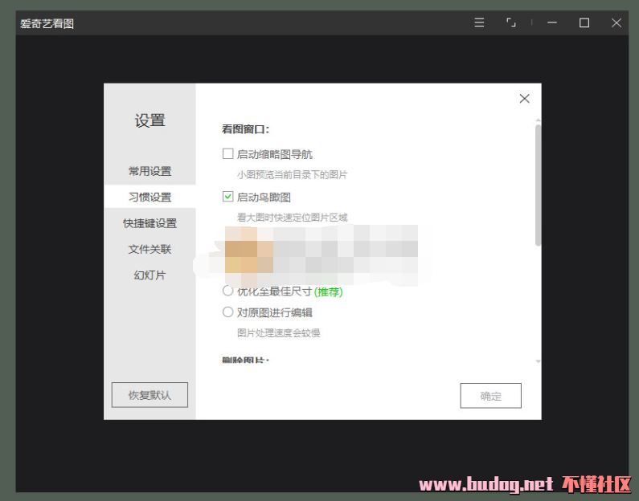Click the 小图预览当前目录下的图片 description text

[x=293, y=175]
